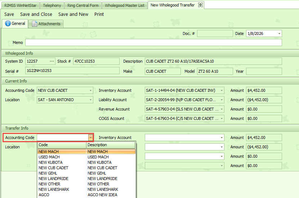
Task: Click Transfer Info Amount ($4,452.00) field
Action: click(x=264, y=147)
